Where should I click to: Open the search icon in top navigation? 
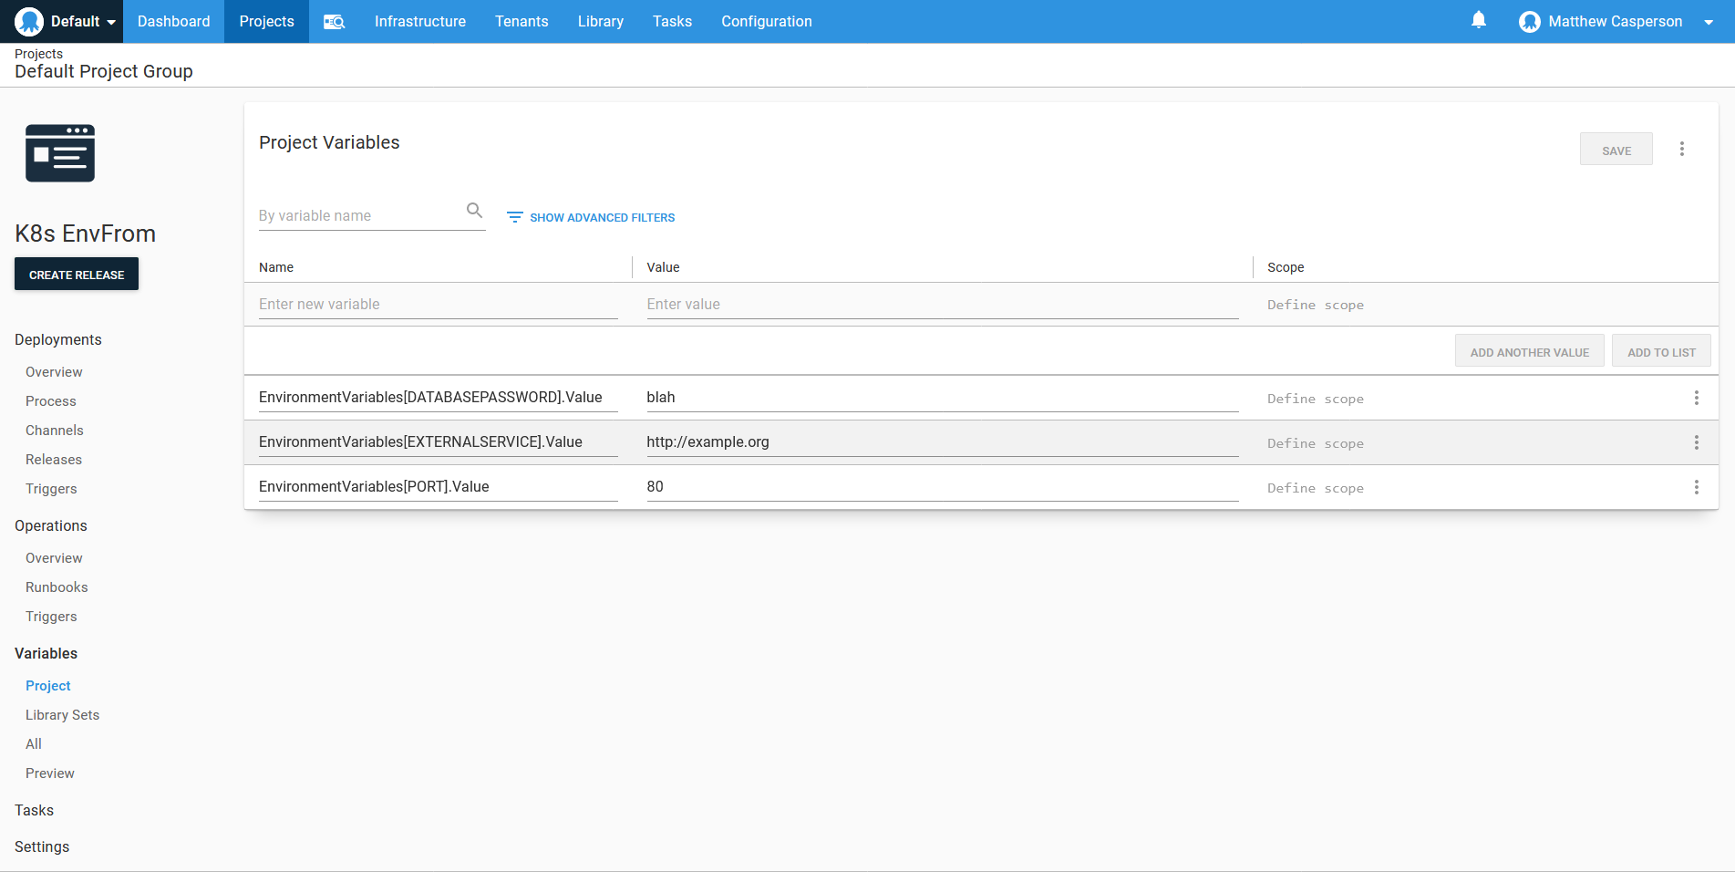coord(334,21)
